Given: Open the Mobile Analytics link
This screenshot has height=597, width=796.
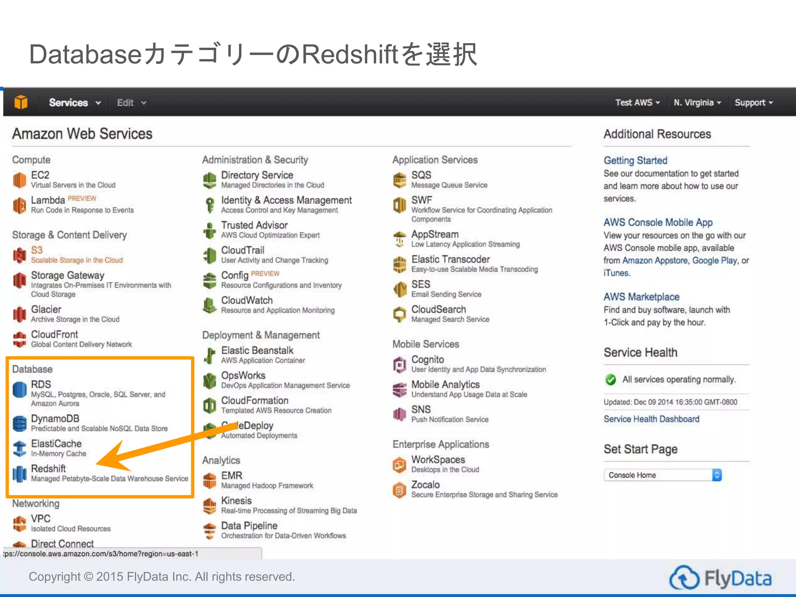Looking at the screenshot, I should (445, 384).
